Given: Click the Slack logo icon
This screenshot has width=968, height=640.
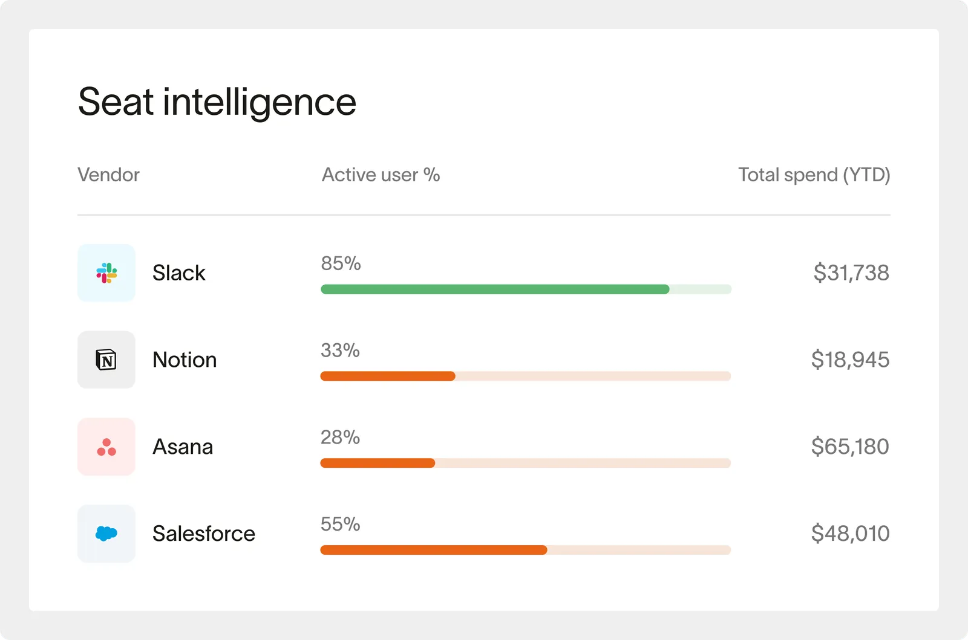Looking at the screenshot, I should coord(106,273).
